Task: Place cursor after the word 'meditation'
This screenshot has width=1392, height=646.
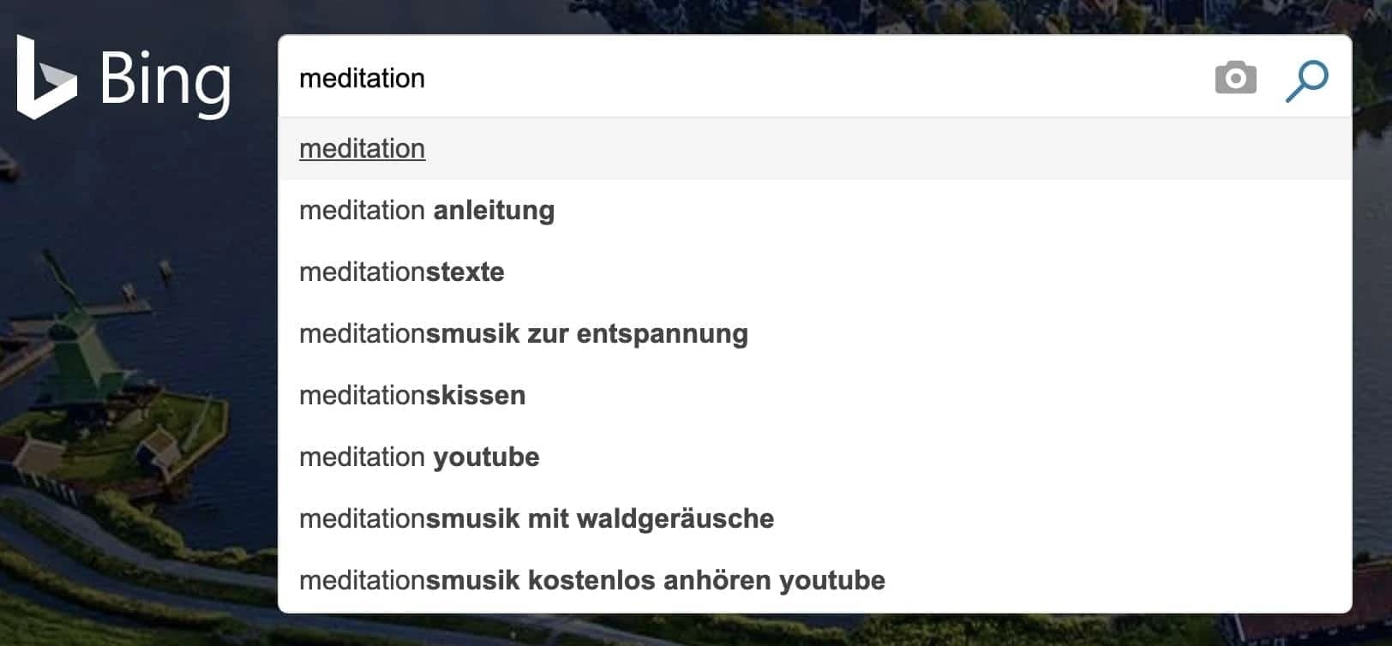Action: tap(429, 78)
